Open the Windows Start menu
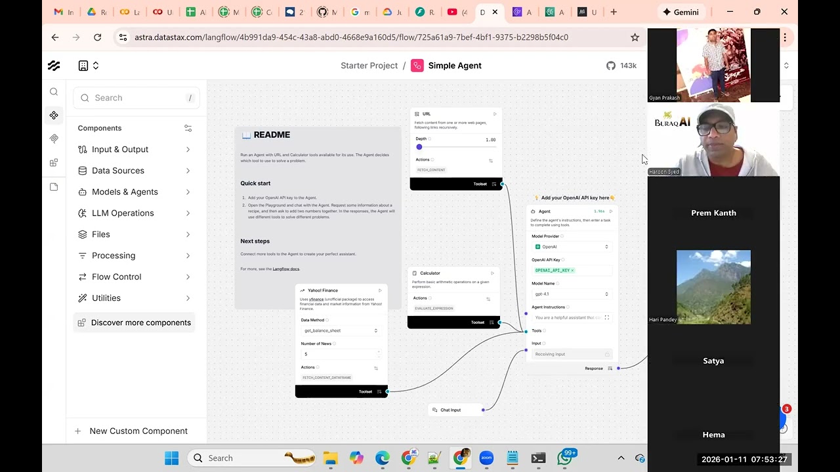840x472 pixels. 171,458
